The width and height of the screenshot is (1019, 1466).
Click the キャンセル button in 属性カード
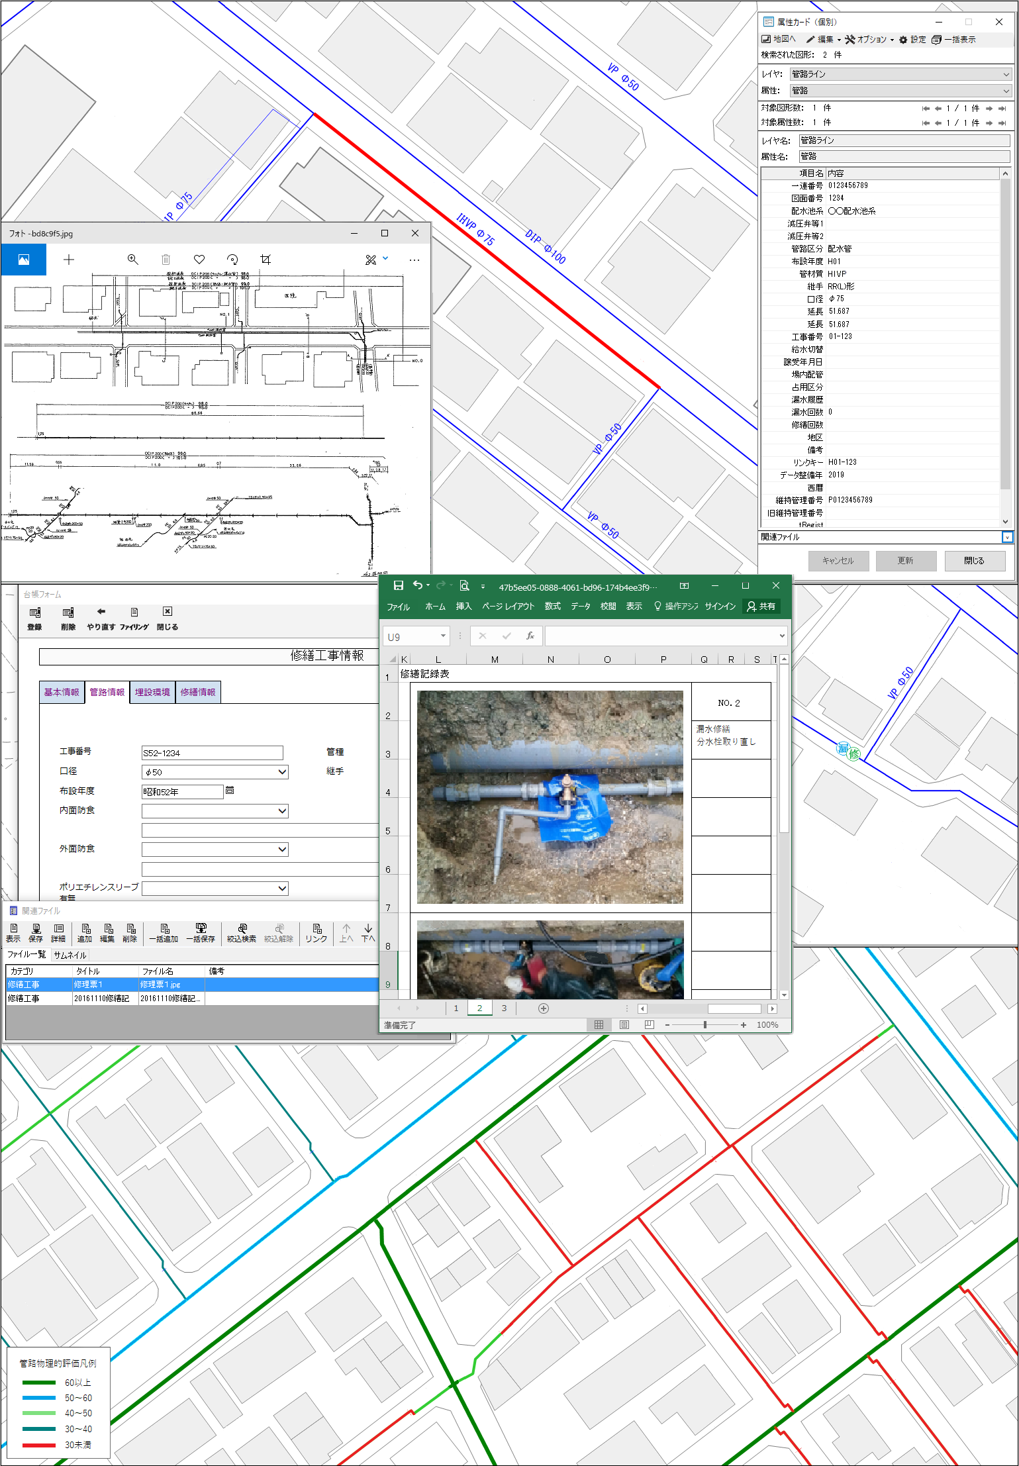[838, 561]
